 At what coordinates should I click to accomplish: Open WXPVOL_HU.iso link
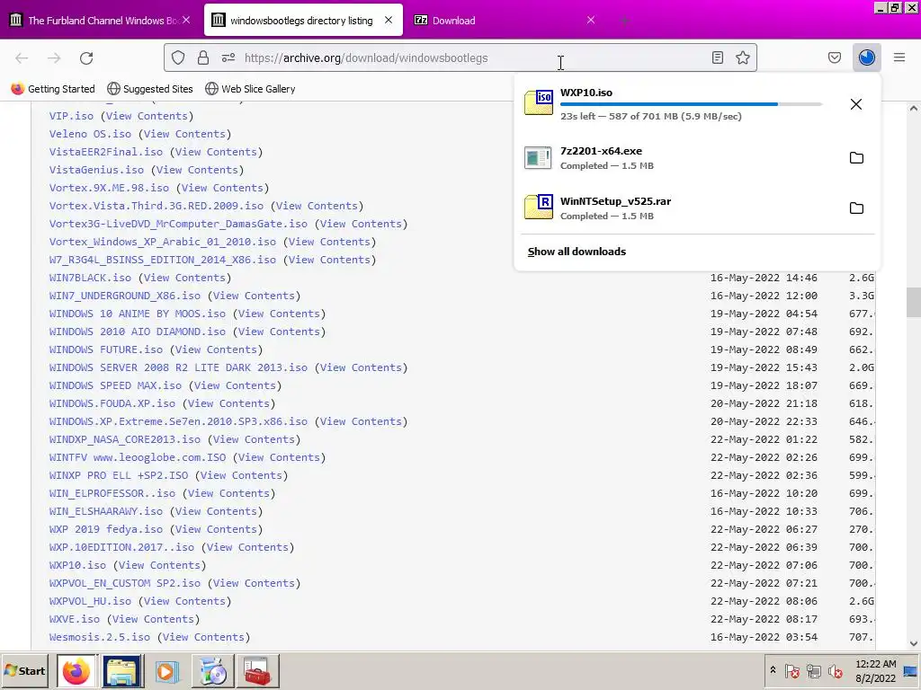click(x=90, y=601)
